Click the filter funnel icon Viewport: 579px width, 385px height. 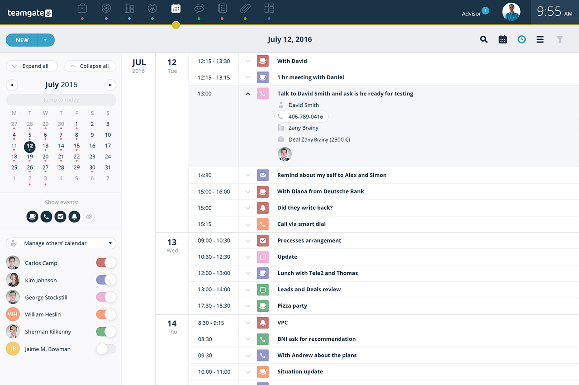click(560, 39)
